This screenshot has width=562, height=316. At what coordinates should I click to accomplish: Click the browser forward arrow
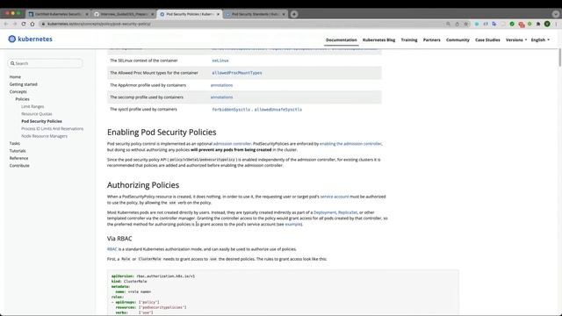pyautogui.click(x=15, y=24)
